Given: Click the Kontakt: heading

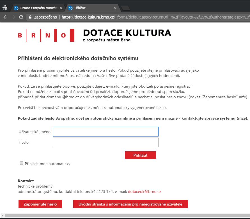Looking at the screenshot, I should (x=26, y=181).
